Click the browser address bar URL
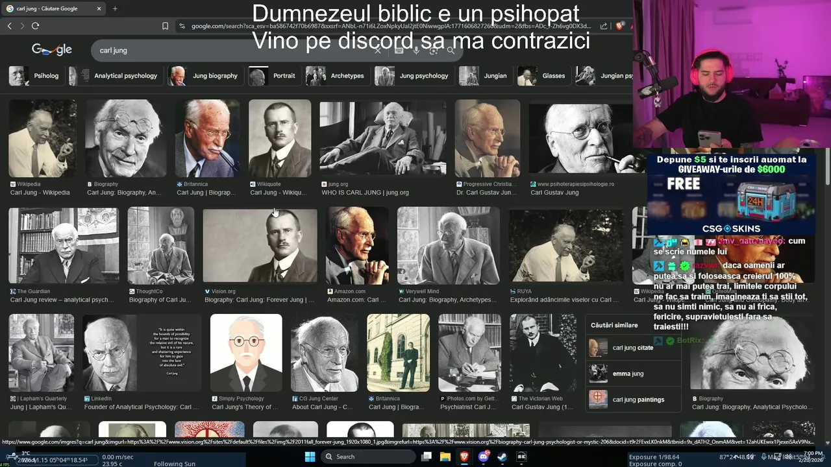The width and height of the screenshot is (831, 467). click(391, 26)
